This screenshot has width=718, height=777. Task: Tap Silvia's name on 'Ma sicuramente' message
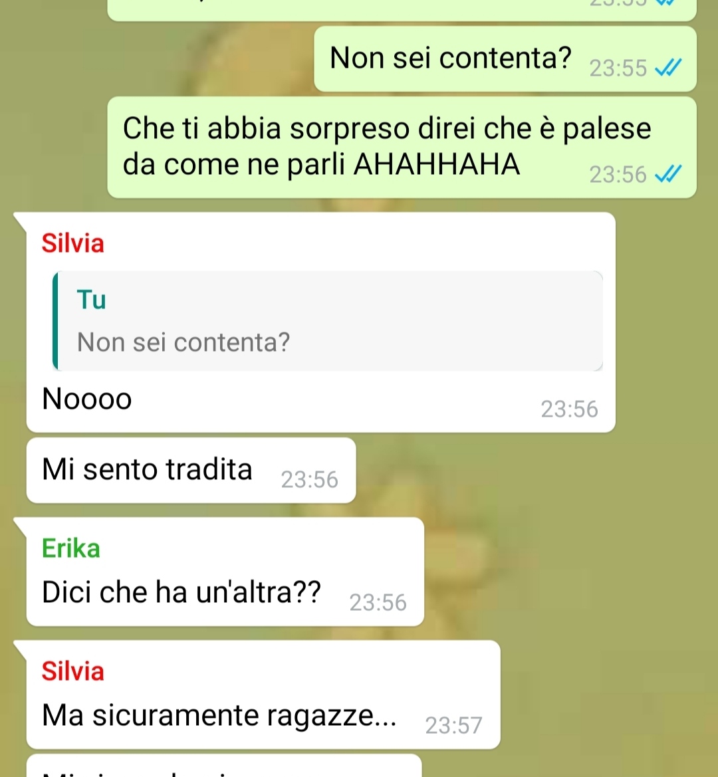click(73, 671)
